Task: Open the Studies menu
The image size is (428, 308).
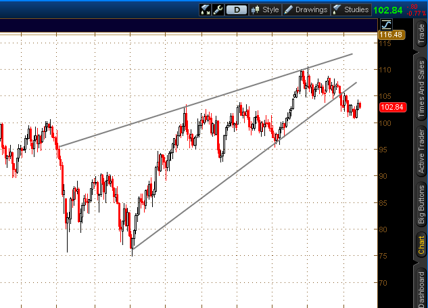Action: click(351, 10)
